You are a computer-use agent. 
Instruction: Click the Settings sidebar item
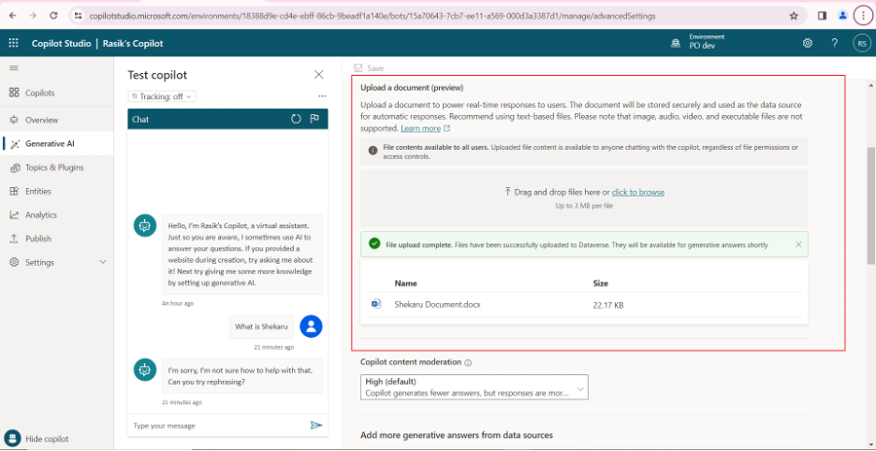click(57, 262)
